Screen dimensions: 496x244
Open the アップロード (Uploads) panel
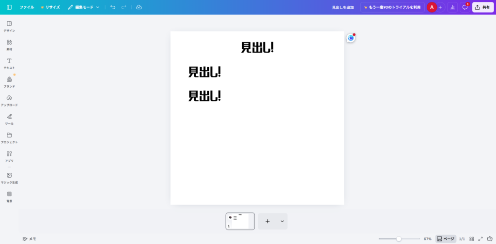[9, 100]
